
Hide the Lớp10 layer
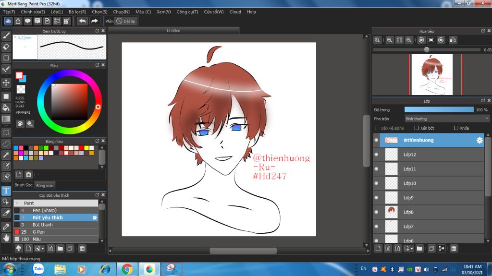[376, 183]
